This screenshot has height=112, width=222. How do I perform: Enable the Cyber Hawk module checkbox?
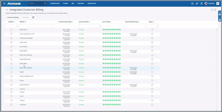[x=11, y=42]
